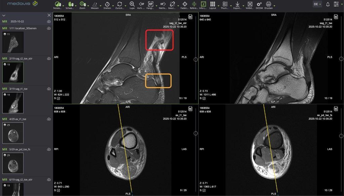Image resolution: width=344 pixels, height=196 pixels.
Task: Select the Lupe magnifier tool
Action: (x=132, y=4)
